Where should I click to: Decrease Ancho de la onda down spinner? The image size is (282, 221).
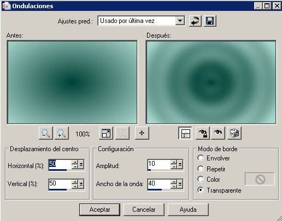click(174, 186)
